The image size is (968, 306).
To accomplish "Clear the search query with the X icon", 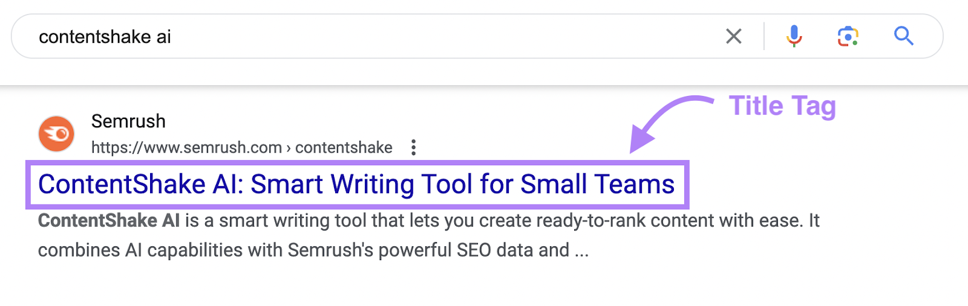I will (733, 36).
